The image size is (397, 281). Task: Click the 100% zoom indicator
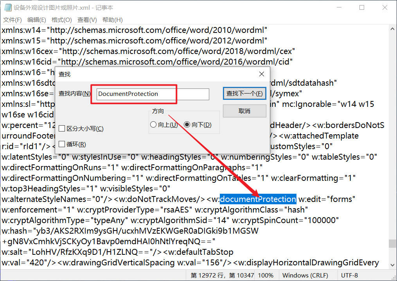tap(266, 275)
